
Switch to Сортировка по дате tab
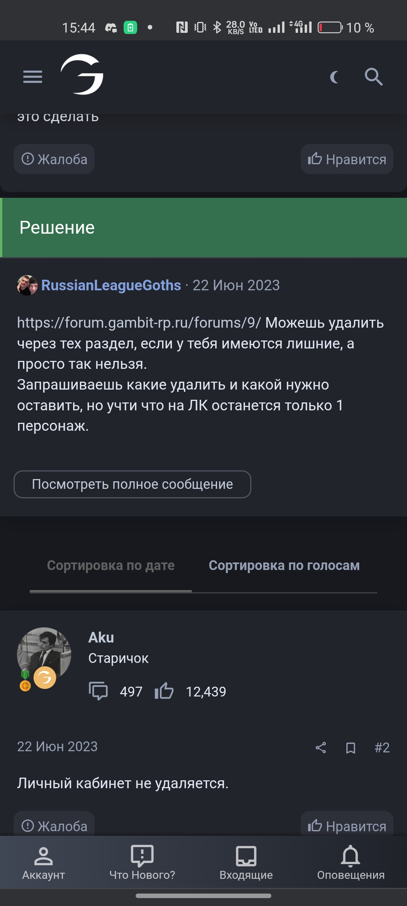pos(111,565)
